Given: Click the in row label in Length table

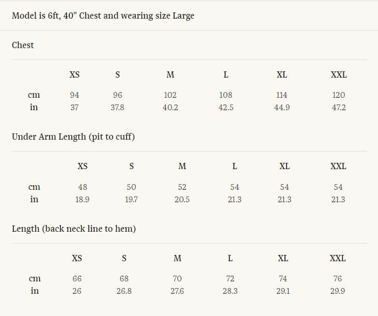Looking at the screenshot, I should click(x=35, y=291).
